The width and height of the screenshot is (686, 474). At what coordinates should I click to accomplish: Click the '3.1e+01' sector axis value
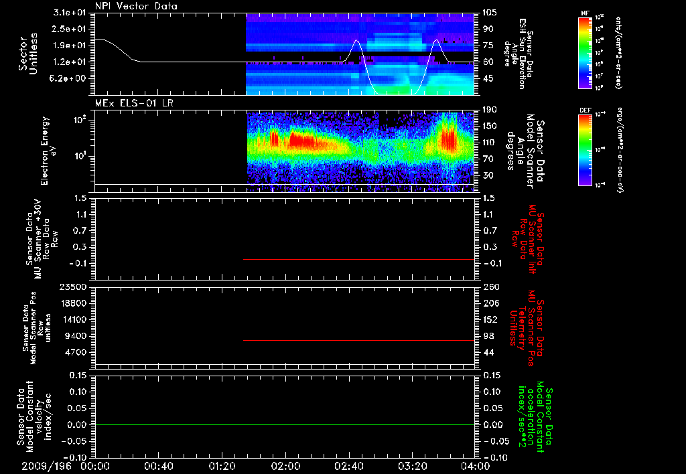(x=70, y=12)
